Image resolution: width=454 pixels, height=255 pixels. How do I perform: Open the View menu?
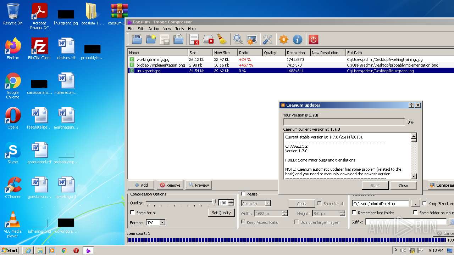[167, 29]
